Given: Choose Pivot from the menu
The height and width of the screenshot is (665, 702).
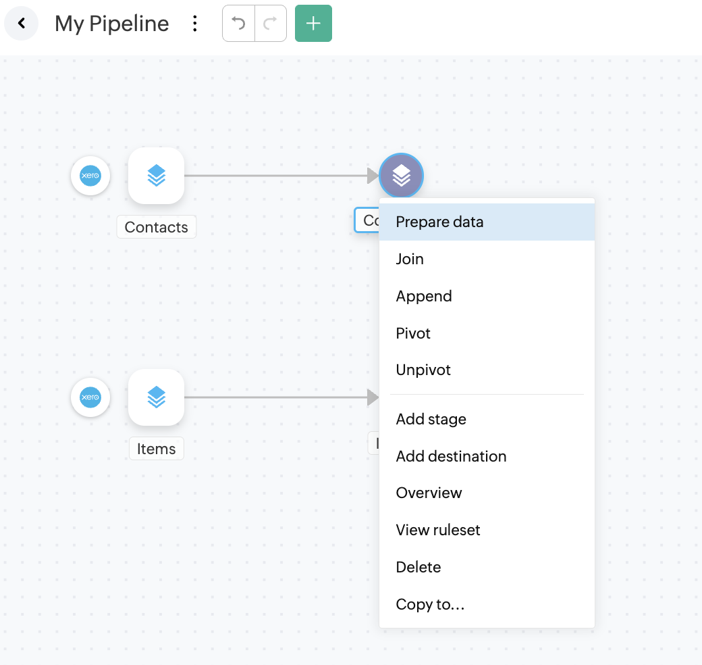Looking at the screenshot, I should coord(413,333).
